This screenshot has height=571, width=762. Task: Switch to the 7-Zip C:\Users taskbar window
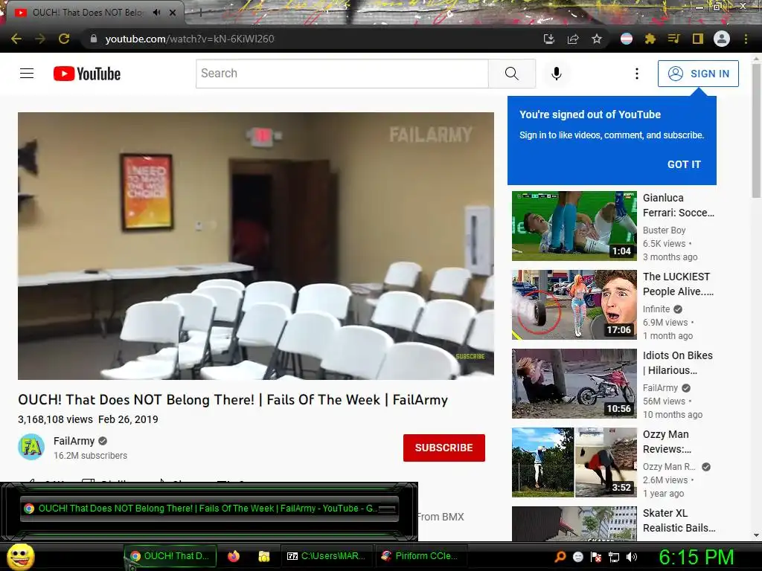coord(327,556)
